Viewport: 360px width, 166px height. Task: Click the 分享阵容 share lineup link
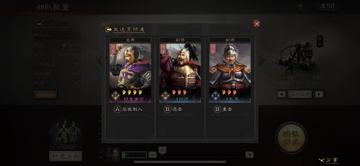(52, 24)
